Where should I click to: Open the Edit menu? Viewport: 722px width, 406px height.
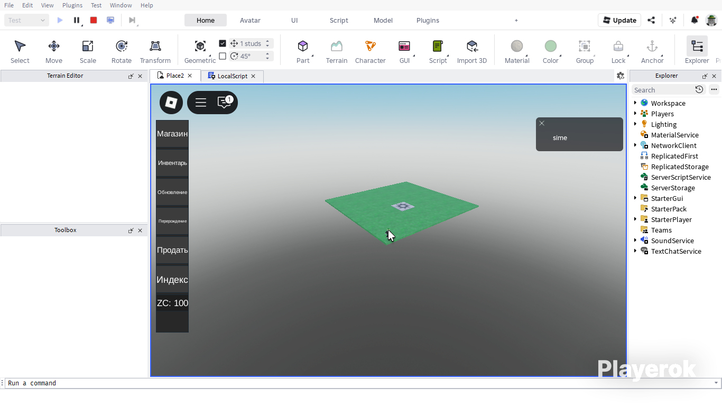pos(27,5)
